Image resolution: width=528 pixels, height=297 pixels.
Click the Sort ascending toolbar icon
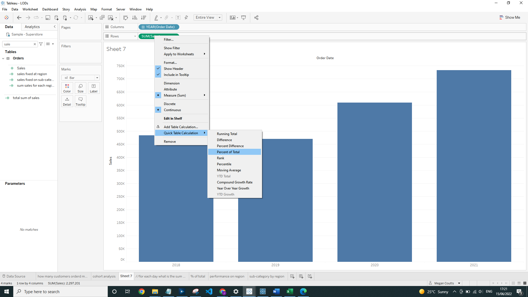(134, 18)
